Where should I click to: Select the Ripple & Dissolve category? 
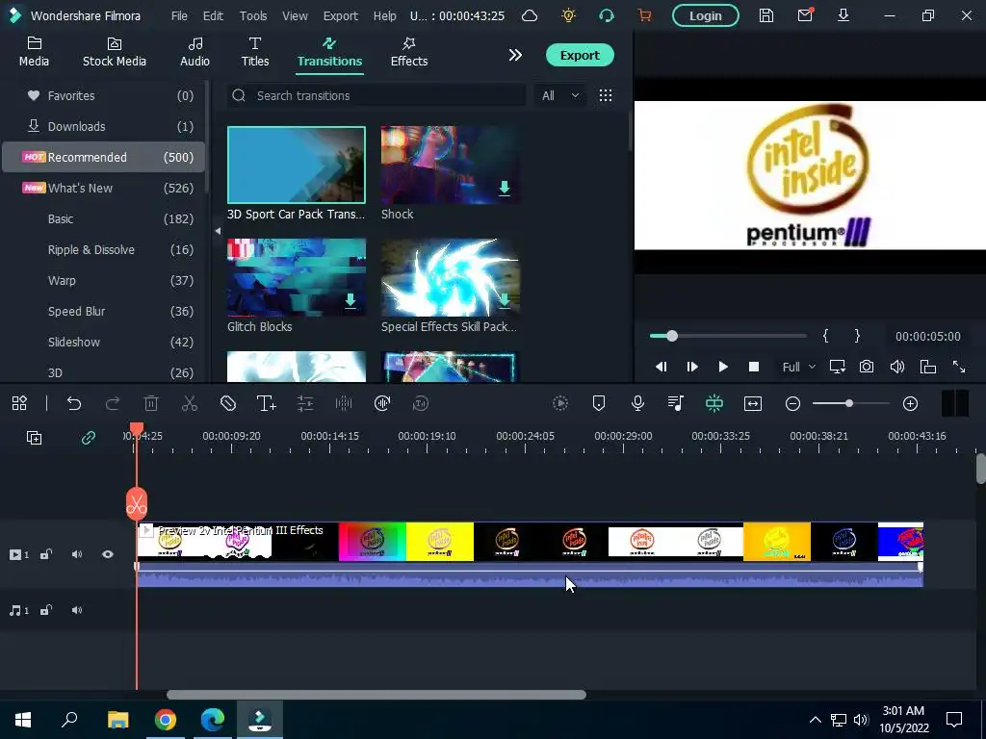(x=104, y=249)
